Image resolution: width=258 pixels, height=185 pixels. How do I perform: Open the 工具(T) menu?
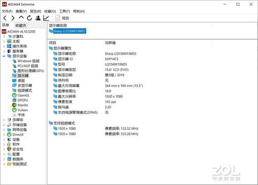tap(64, 11)
